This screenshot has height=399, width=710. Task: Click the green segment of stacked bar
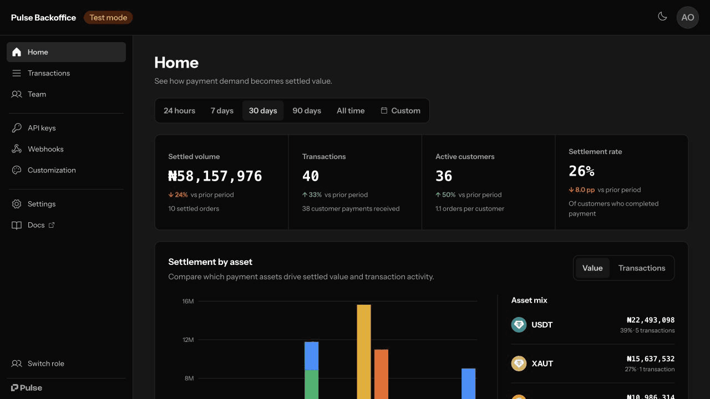pyautogui.click(x=312, y=384)
